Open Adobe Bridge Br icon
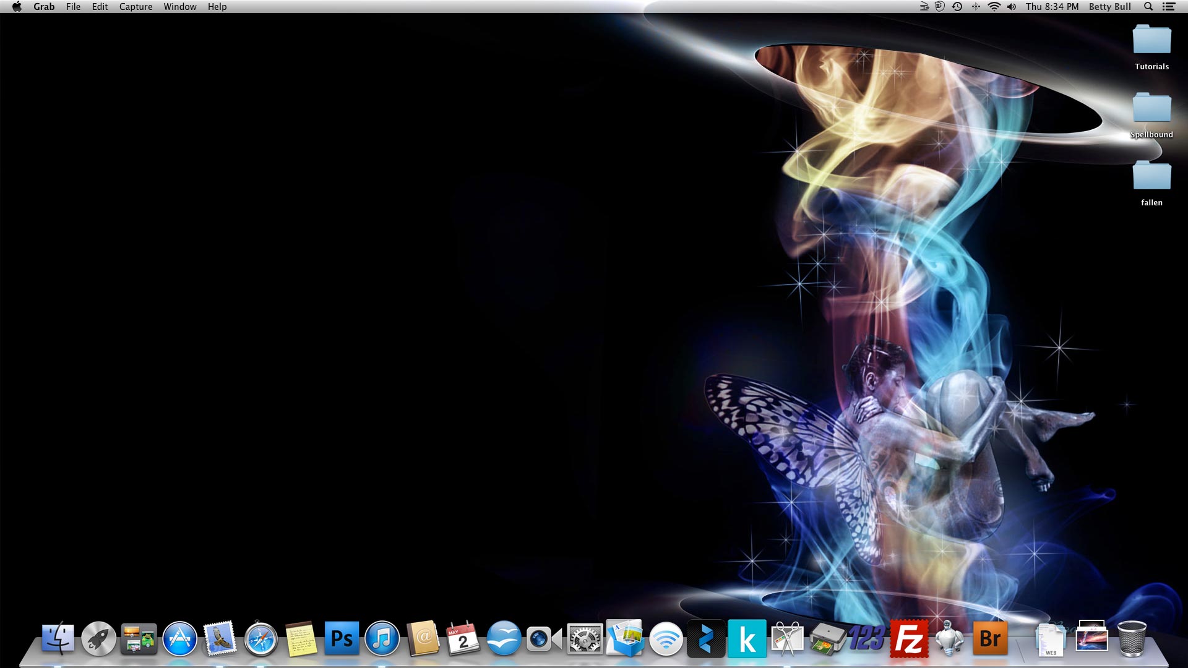The height and width of the screenshot is (668, 1188). pos(990,638)
